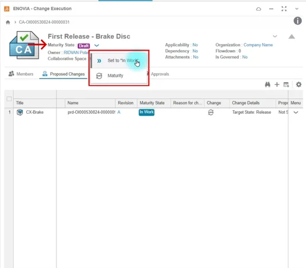
Task: Click the Change Action CA document icon
Action: (24, 45)
